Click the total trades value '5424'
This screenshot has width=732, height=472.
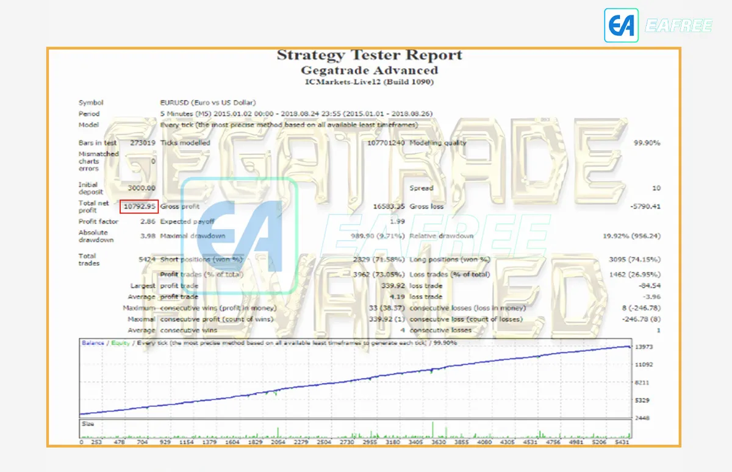[x=147, y=260]
